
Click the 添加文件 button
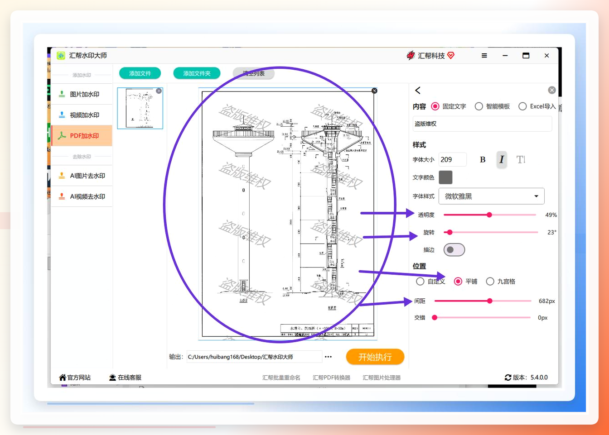tap(140, 73)
